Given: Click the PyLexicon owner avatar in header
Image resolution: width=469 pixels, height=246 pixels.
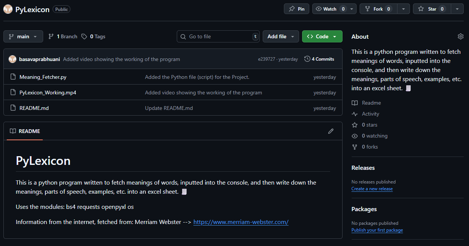Looking at the screenshot, I should tap(8, 9).
